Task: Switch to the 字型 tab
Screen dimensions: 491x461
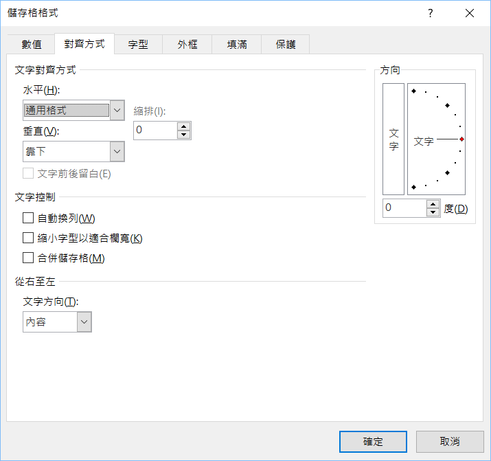Action: 138,44
